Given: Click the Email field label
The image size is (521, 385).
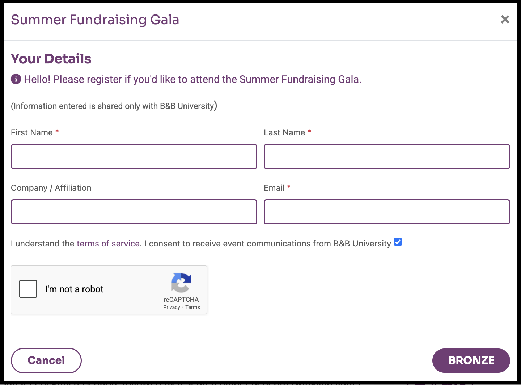Looking at the screenshot, I should (274, 188).
